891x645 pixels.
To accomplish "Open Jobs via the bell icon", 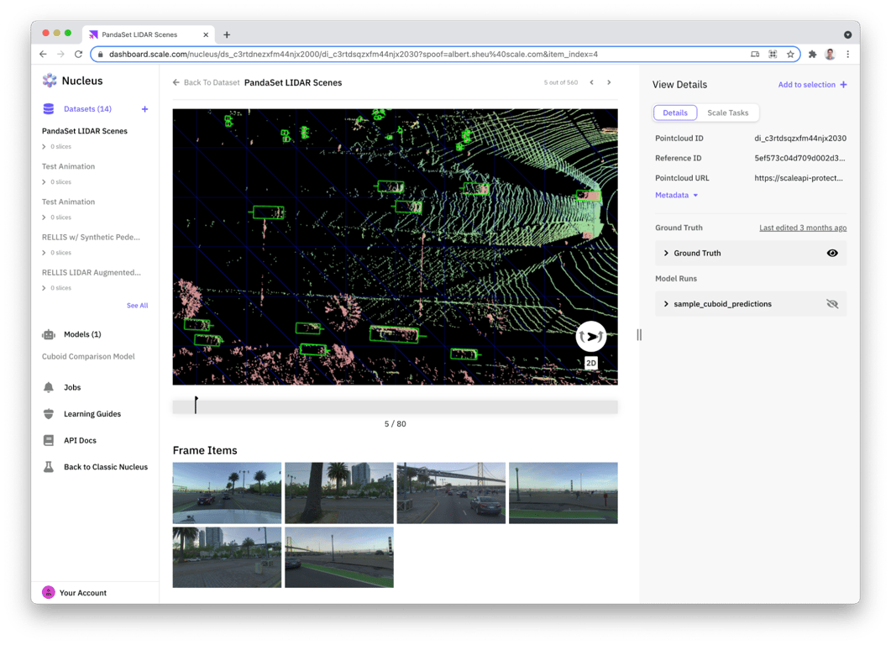I will 49,387.
